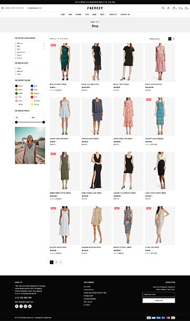The image size is (190, 321).
Task: Check the Men category checkbox
Action: [x=16, y=46]
